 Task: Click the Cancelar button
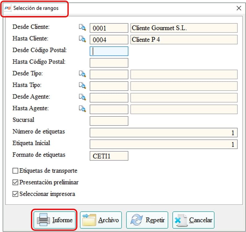[193, 220]
